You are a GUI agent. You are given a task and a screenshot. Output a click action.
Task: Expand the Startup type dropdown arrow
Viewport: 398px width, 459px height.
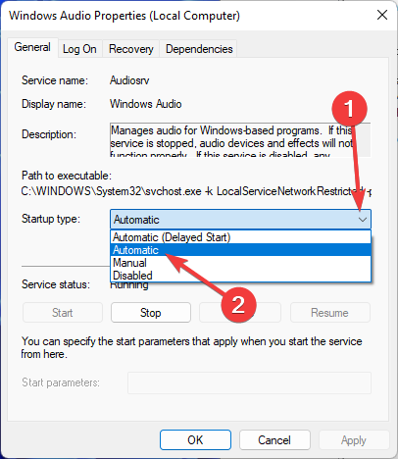(x=363, y=220)
